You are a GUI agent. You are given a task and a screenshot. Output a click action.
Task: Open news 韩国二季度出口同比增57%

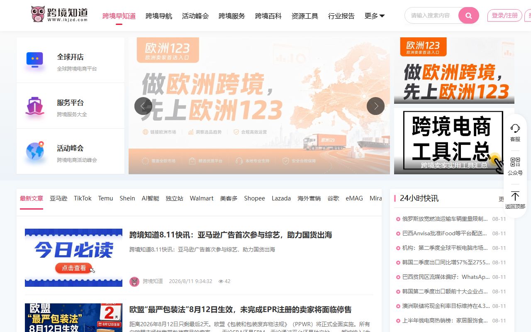tap(446, 262)
